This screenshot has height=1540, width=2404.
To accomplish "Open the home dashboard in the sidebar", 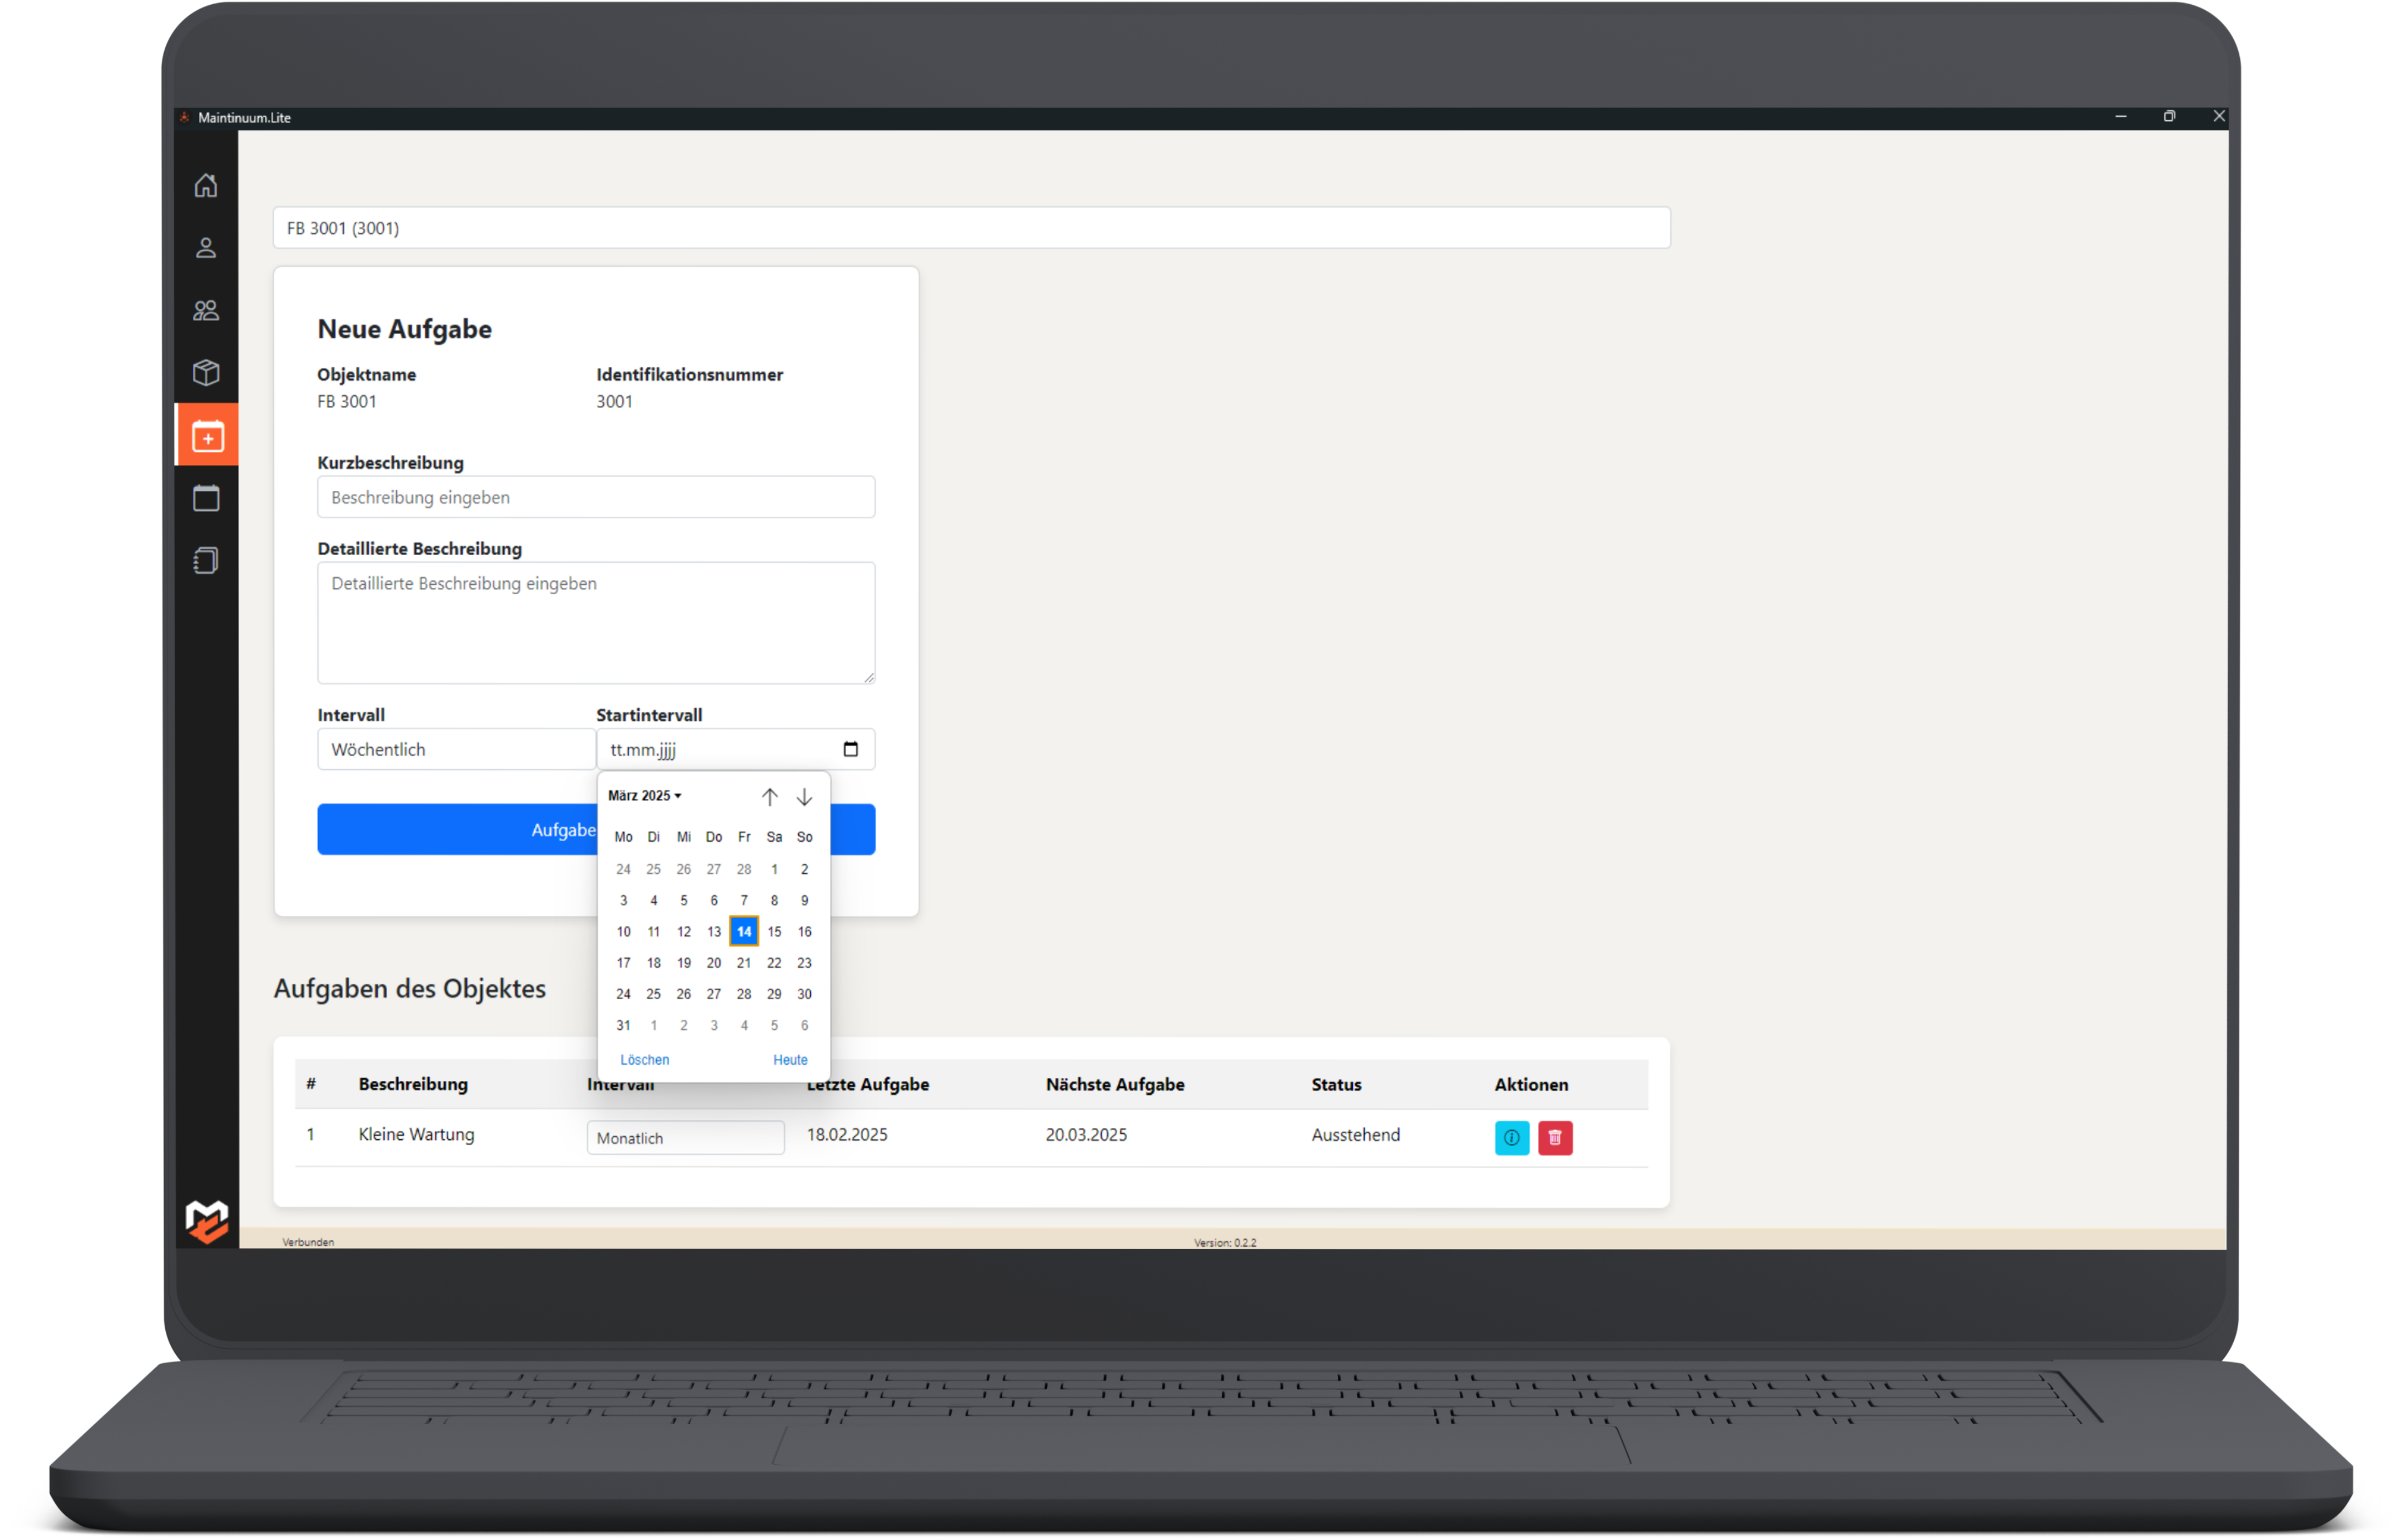I will coord(206,185).
